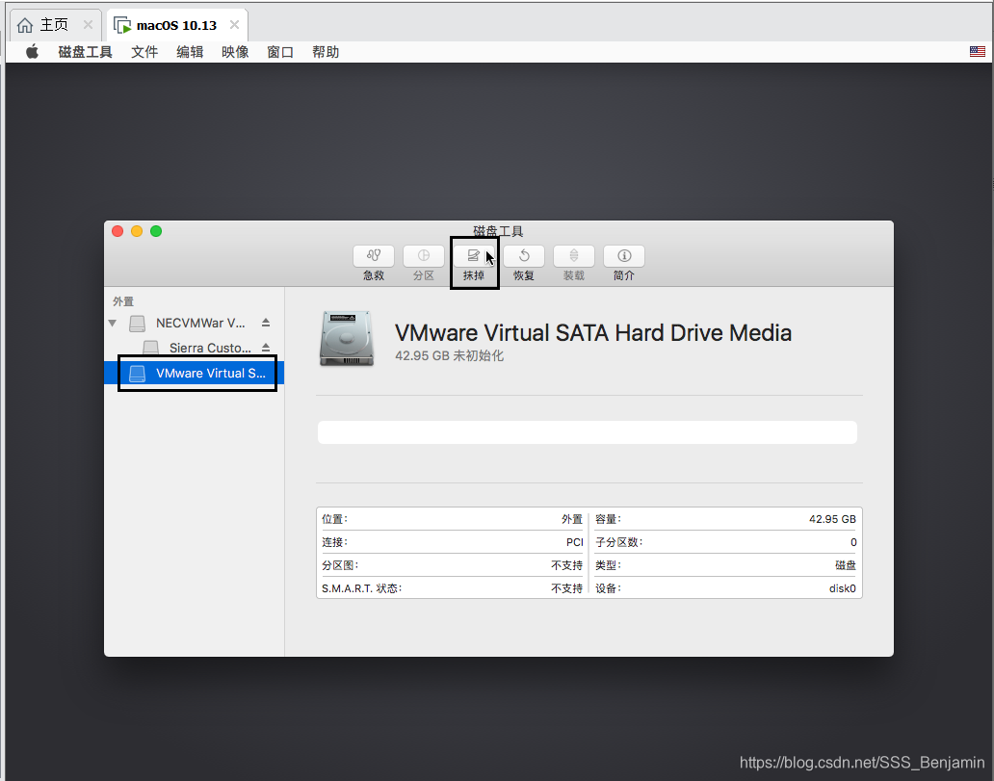Click the 连接 value PCI

(x=574, y=542)
